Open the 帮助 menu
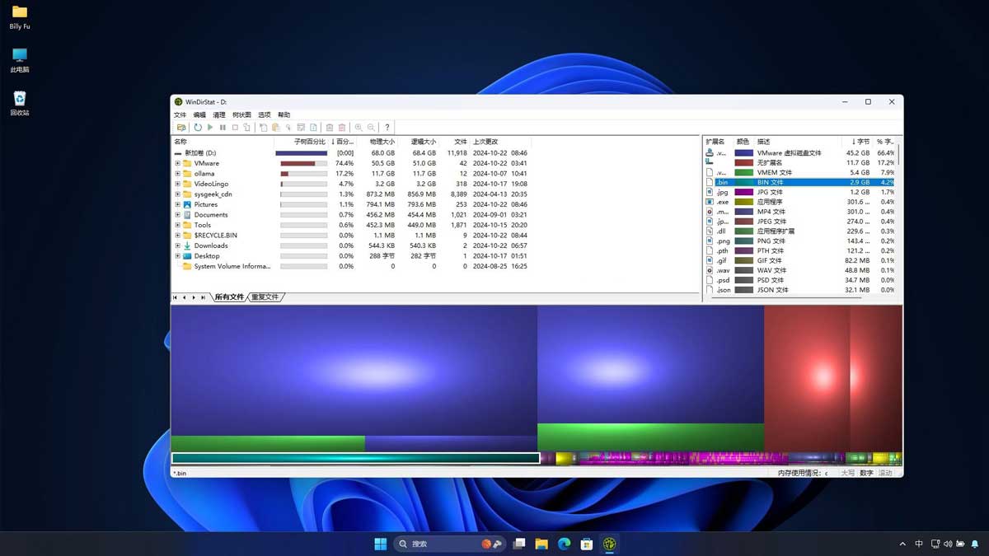The height and width of the screenshot is (556, 989). [x=284, y=114]
